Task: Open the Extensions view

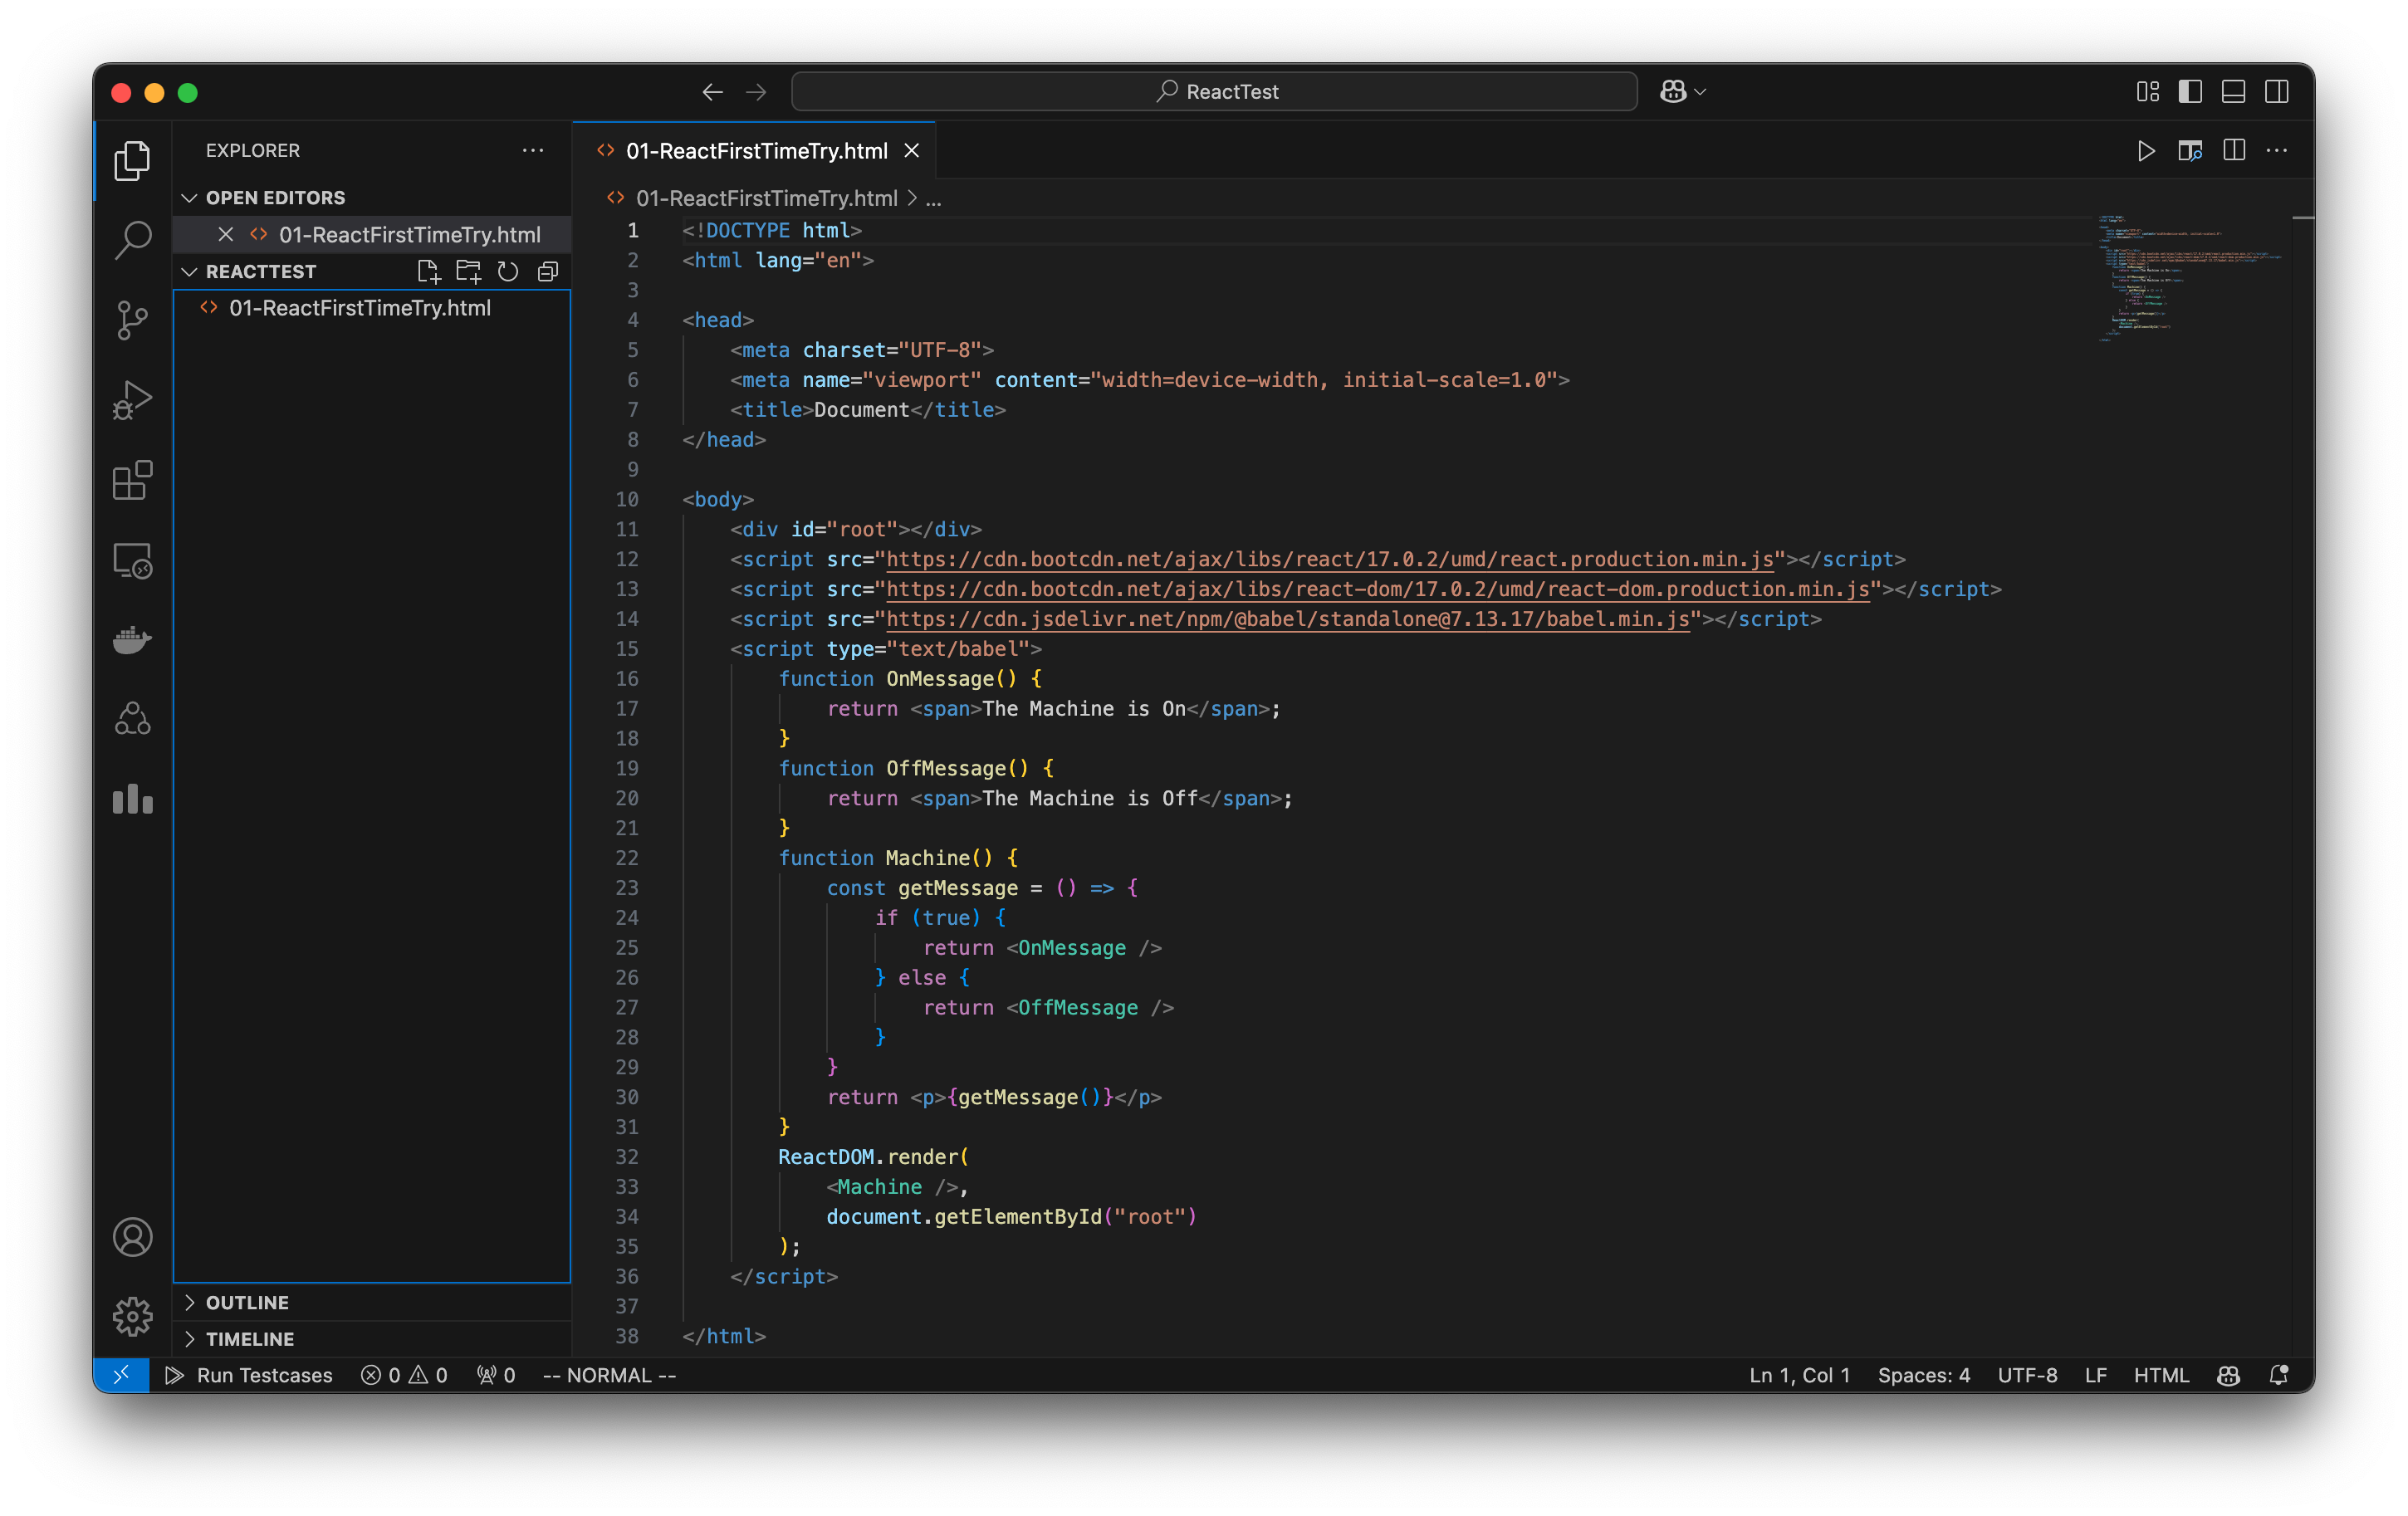Action: [132, 481]
